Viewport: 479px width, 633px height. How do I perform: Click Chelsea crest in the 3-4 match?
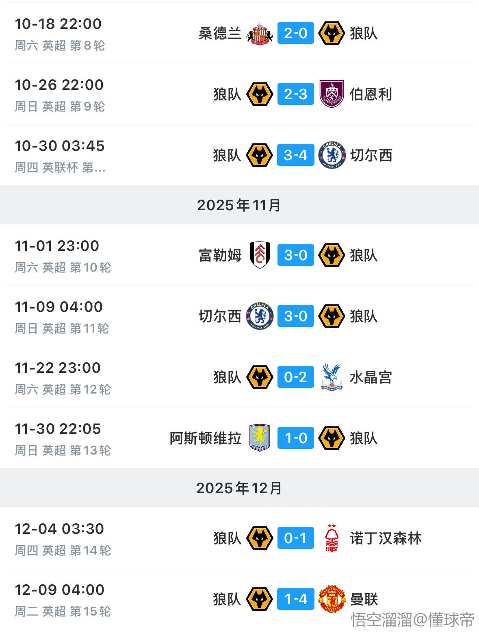(332, 155)
